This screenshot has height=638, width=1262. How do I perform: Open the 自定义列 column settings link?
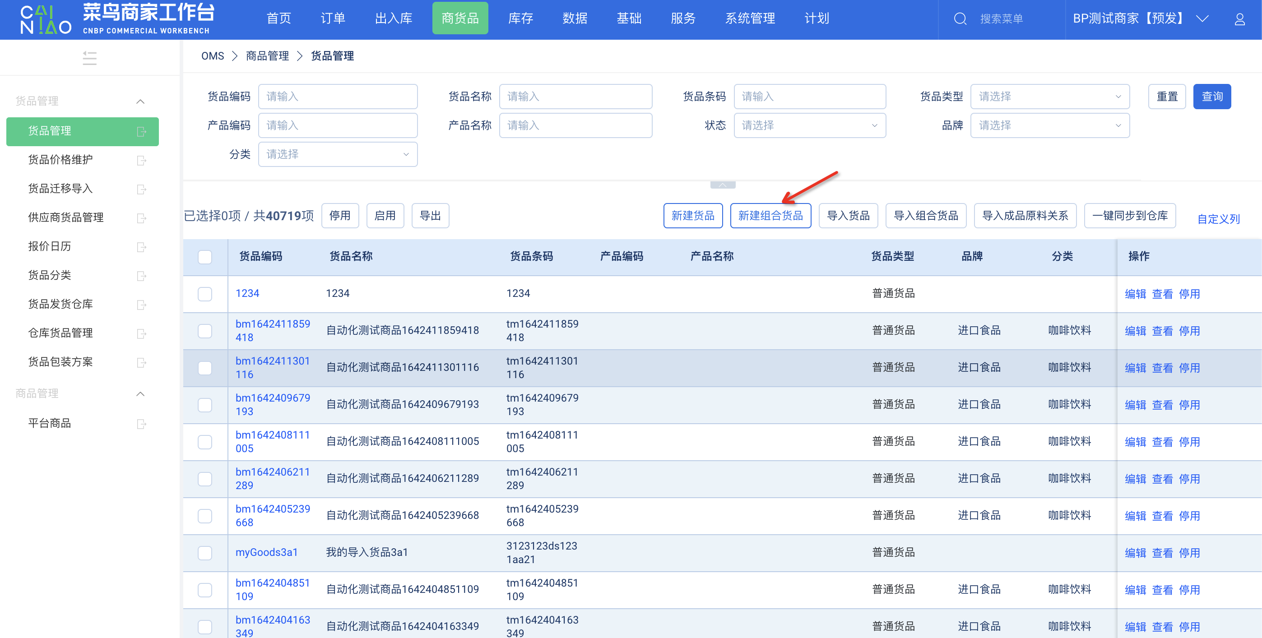[x=1218, y=219]
